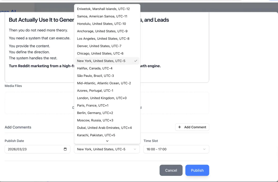
Task: Open the calendar picker icon in Publish Date
Action: coord(65,149)
